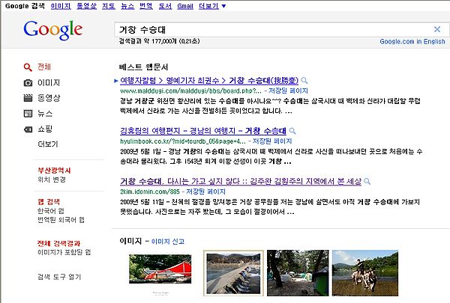This screenshot has width=450, height=303.
Task: Open the red-roofed pavilion image thumbnail
Action: (x=160, y=269)
